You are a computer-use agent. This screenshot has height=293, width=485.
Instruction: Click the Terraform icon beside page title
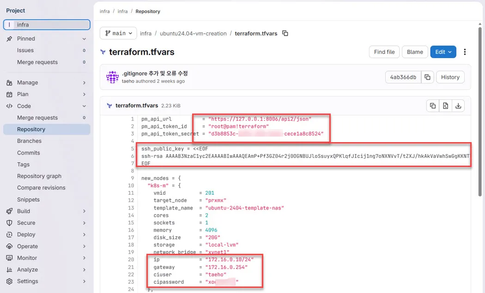[103, 52]
